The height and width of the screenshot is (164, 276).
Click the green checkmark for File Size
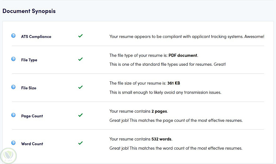(x=80, y=87)
